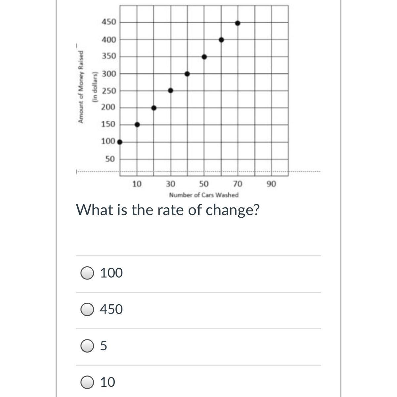Click the 50 label on the vertical axis
The image size is (397, 397).
pyautogui.click(x=110, y=159)
